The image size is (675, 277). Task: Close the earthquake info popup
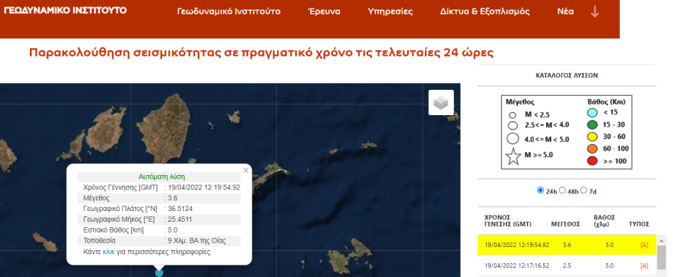tap(245, 170)
